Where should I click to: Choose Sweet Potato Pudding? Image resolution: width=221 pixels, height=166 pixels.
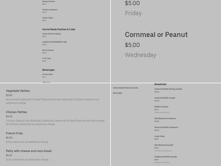pos(51,34)
